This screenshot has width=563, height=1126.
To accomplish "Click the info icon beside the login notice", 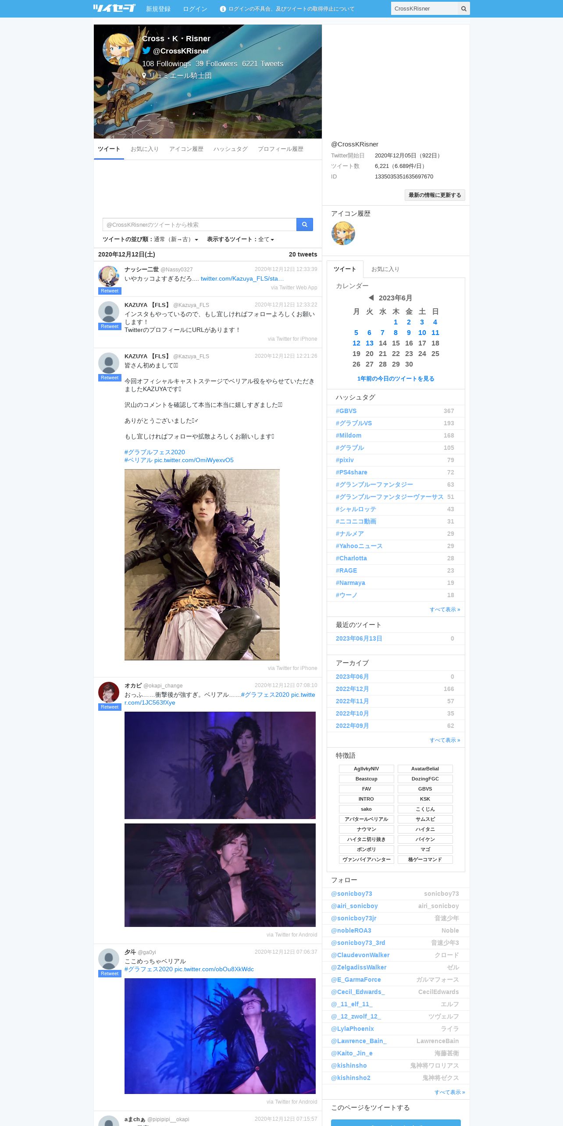I will pyautogui.click(x=223, y=9).
